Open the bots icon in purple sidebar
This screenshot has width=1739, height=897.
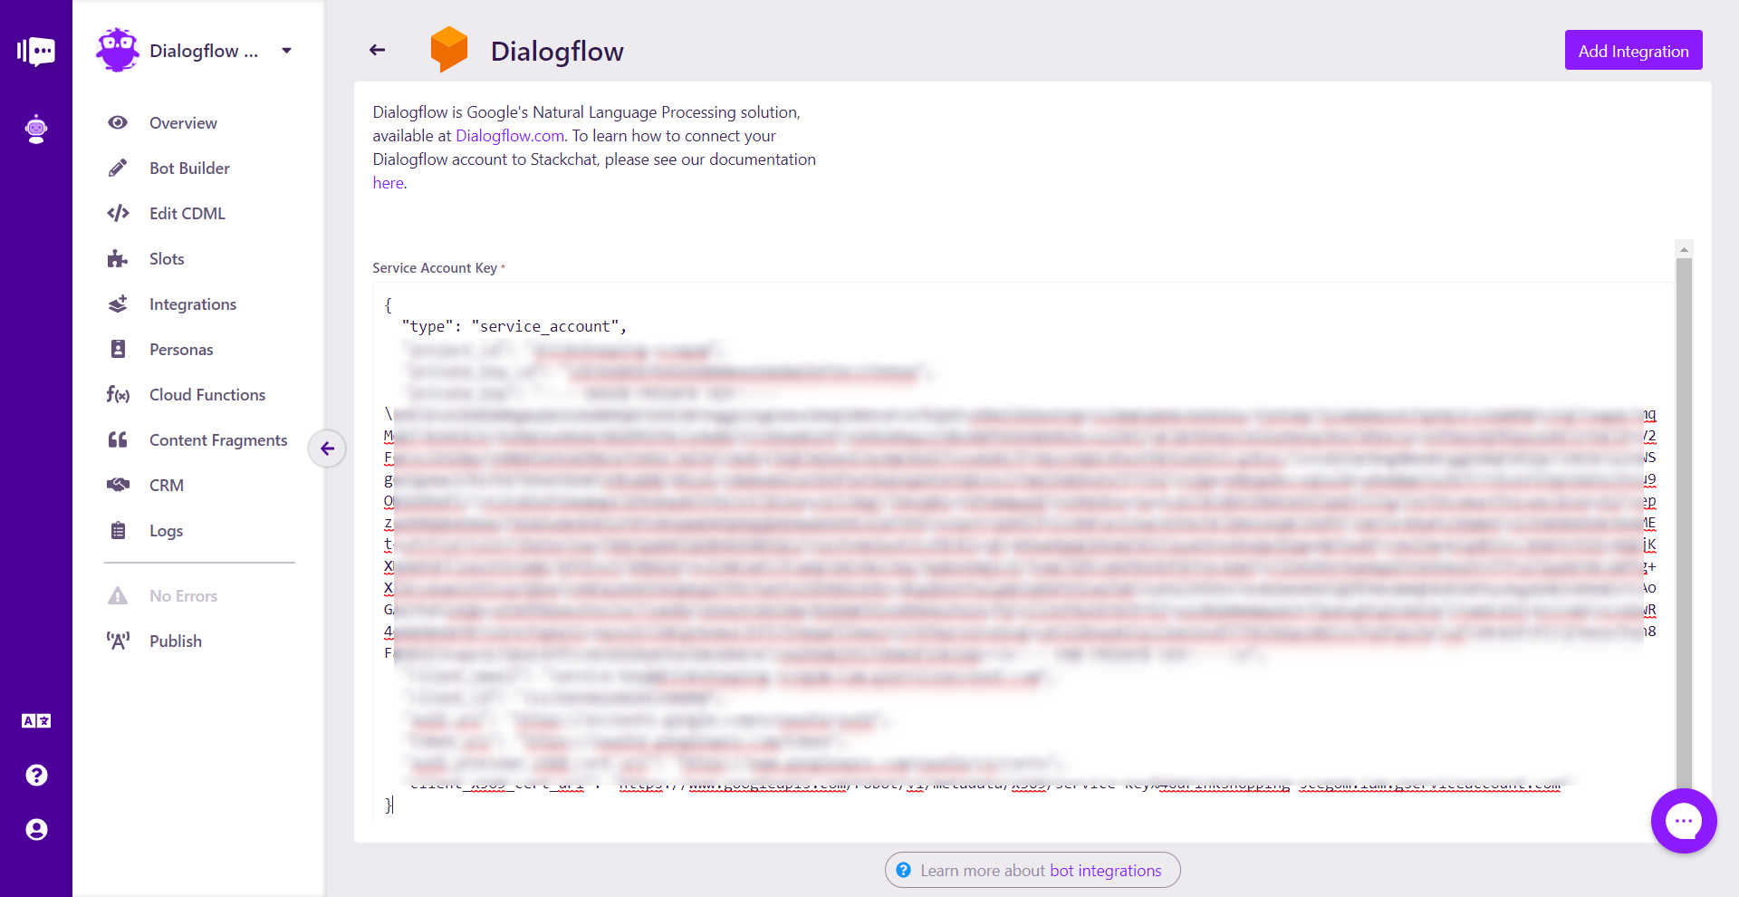point(36,129)
